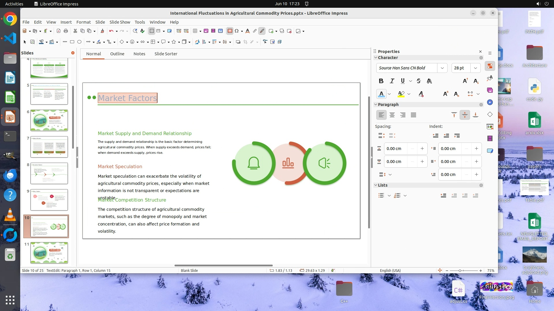This screenshot has height=311, width=554.
Task: Collapse the Lists section expander
Action: tap(376, 185)
